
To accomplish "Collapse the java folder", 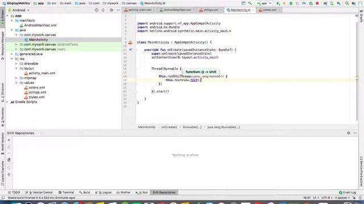I will pyautogui.click(x=12, y=30).
